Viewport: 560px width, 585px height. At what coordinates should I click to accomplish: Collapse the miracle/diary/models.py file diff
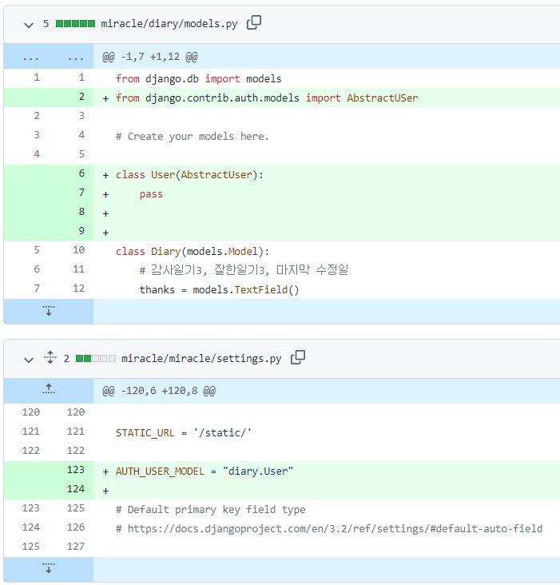pyautogui.click(x=28, y=25)
